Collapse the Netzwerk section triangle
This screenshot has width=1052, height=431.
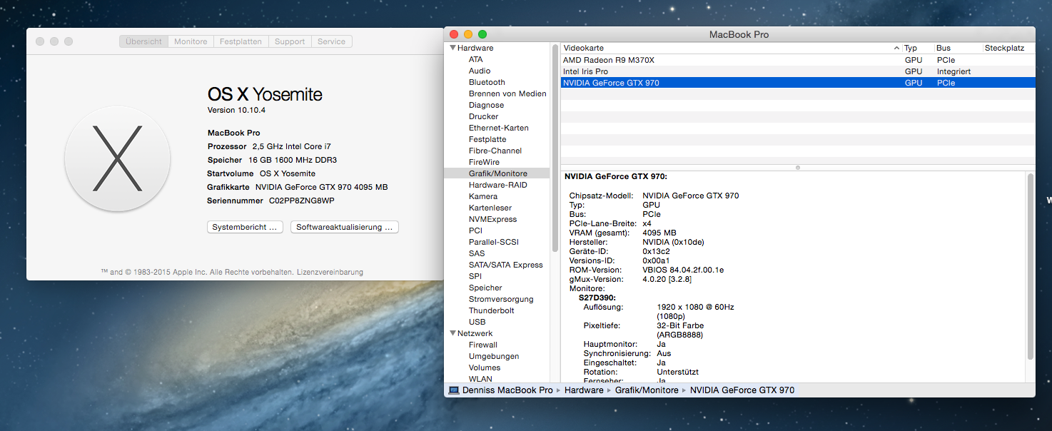coord(452,333)
